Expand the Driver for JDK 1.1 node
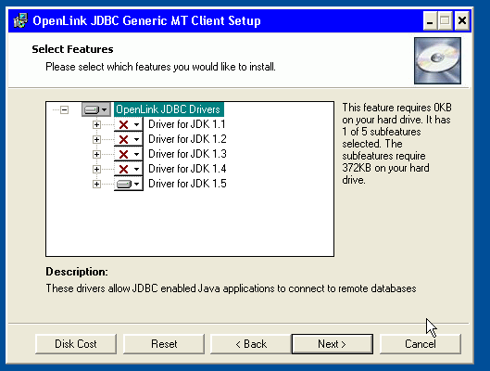The height and width of the screenshot is (371, 490). 96,125
